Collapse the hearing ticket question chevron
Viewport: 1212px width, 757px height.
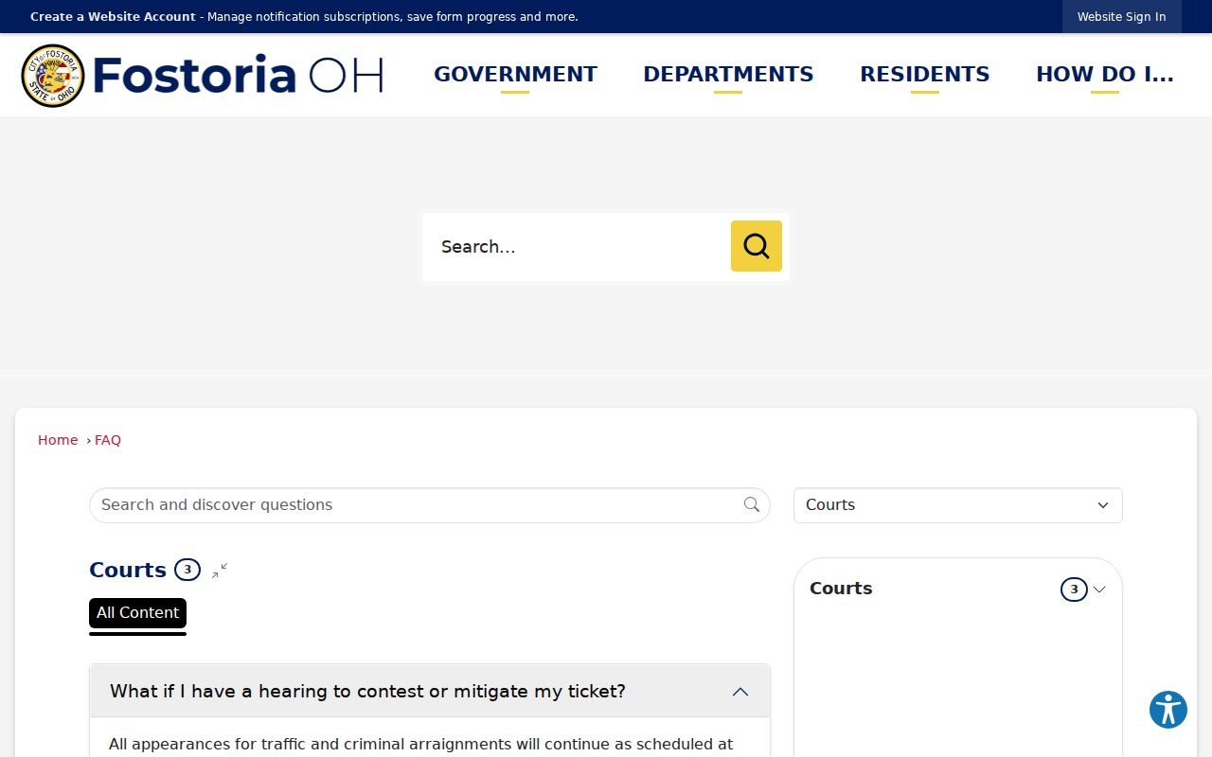740,692
